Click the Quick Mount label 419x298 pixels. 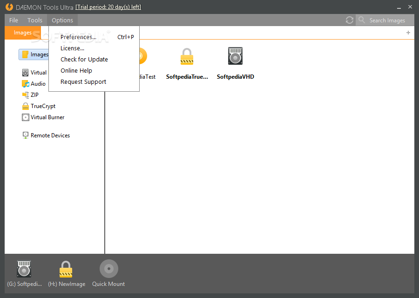click(x=108, y=284)
